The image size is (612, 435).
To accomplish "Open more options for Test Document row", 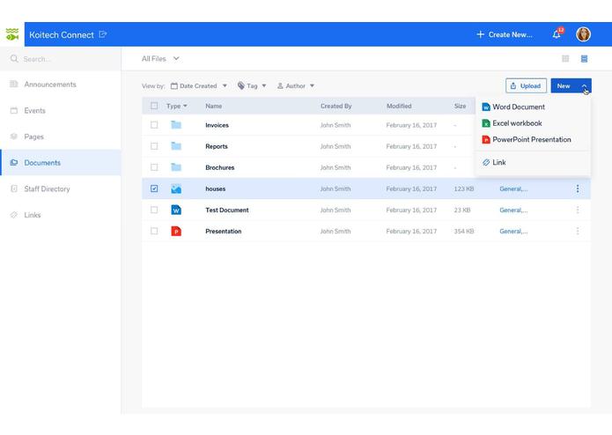I will coord(578,210).
